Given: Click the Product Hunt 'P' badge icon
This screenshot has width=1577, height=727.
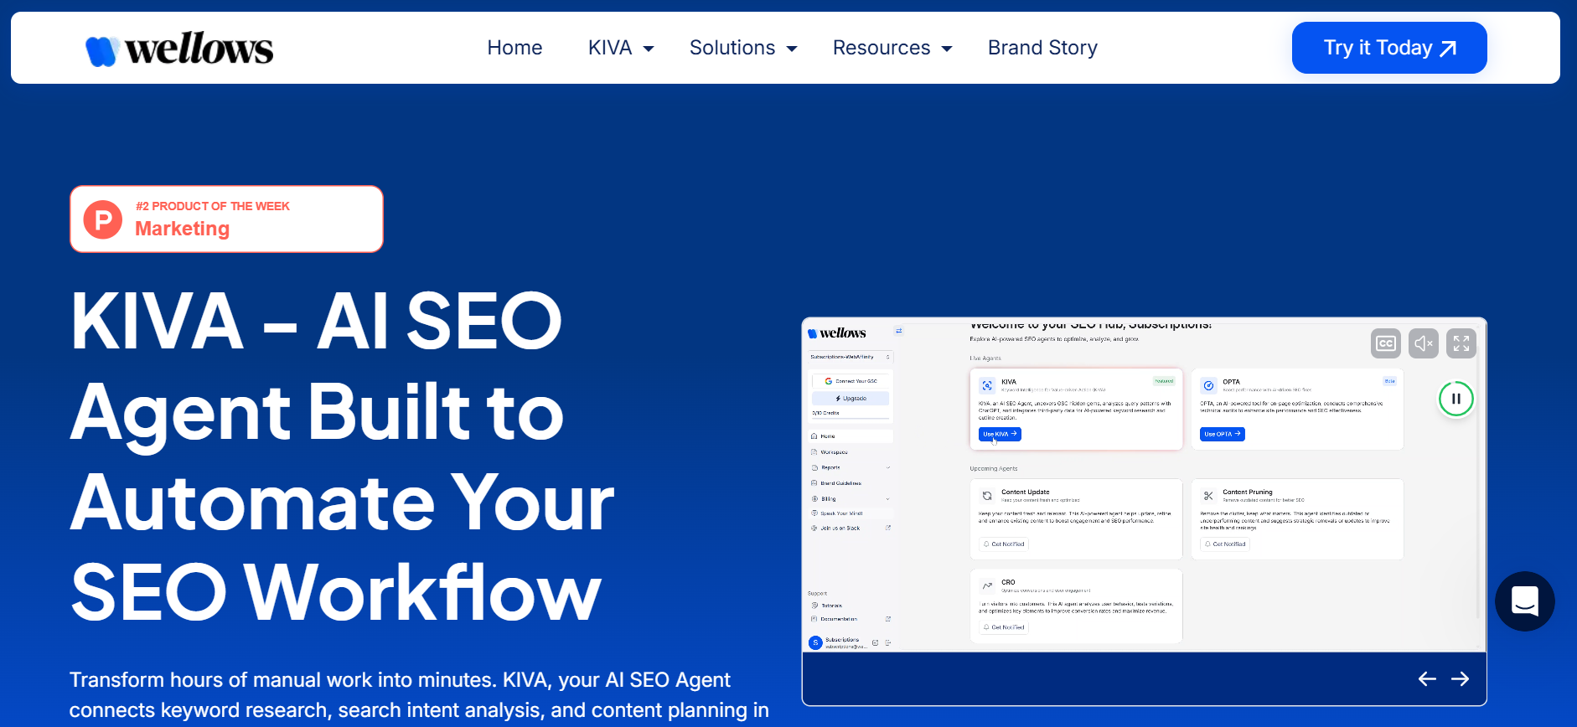Looking at the screenshot, I should (103, 219).
